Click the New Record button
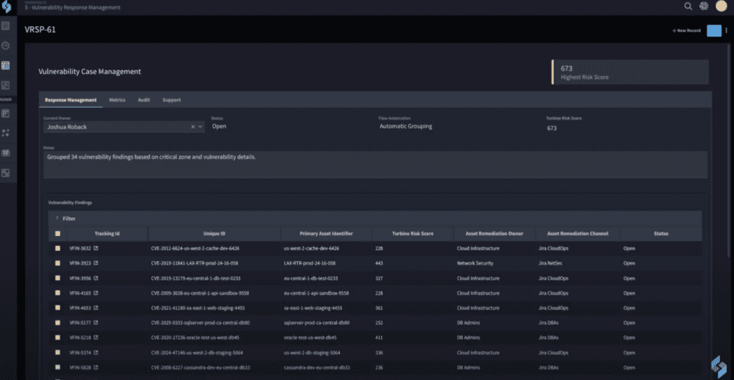This screenshot has height=380, width=734. pyautogui.click(x=686, y=30)
